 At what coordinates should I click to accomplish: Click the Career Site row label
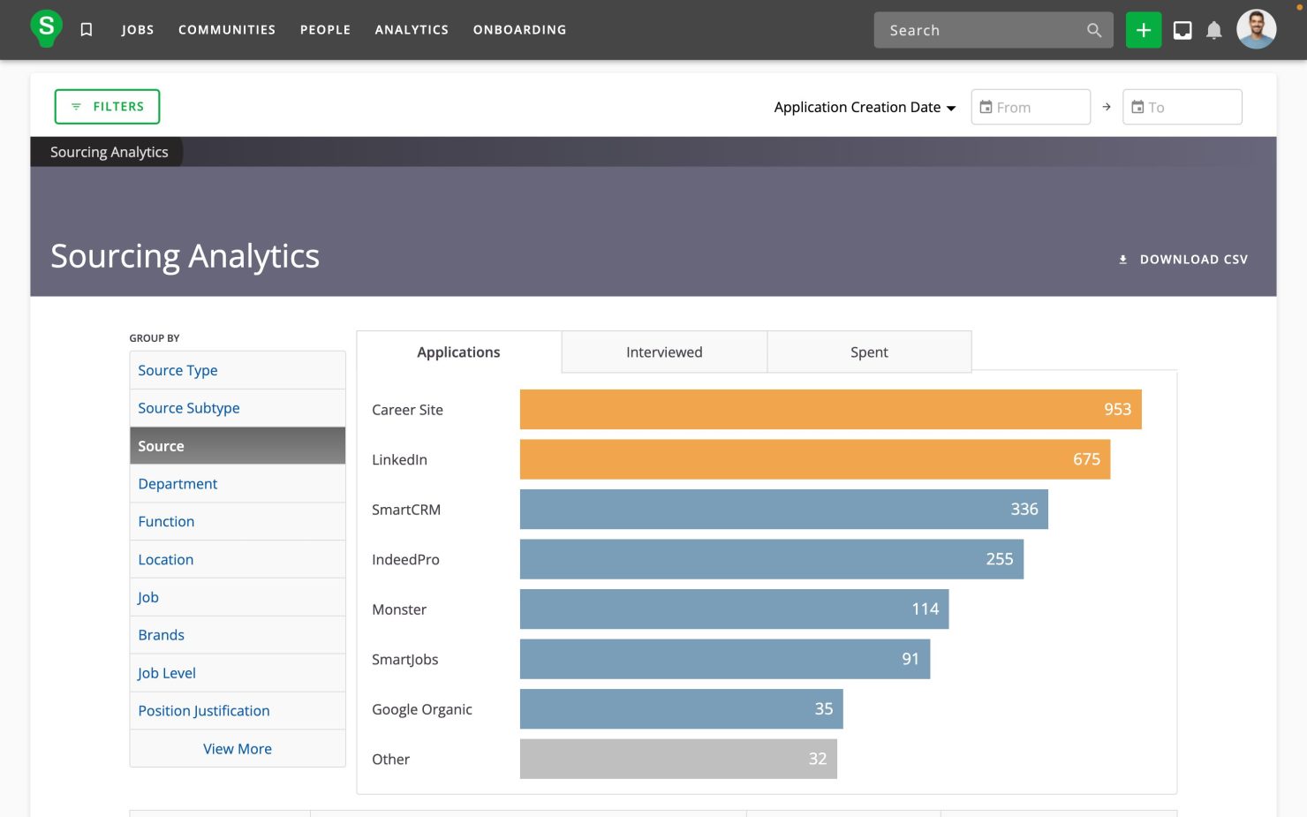pos(407,410)
